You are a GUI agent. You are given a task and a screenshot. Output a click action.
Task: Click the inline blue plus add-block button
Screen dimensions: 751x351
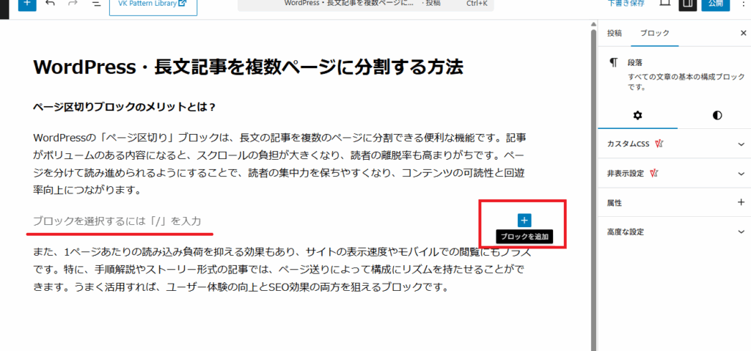coord(524,221)
